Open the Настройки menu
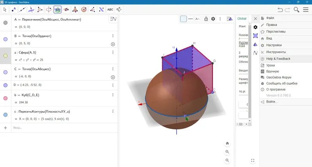Image resolution: width=312 pixels, height=167 pixels. [x=286, y=45]
